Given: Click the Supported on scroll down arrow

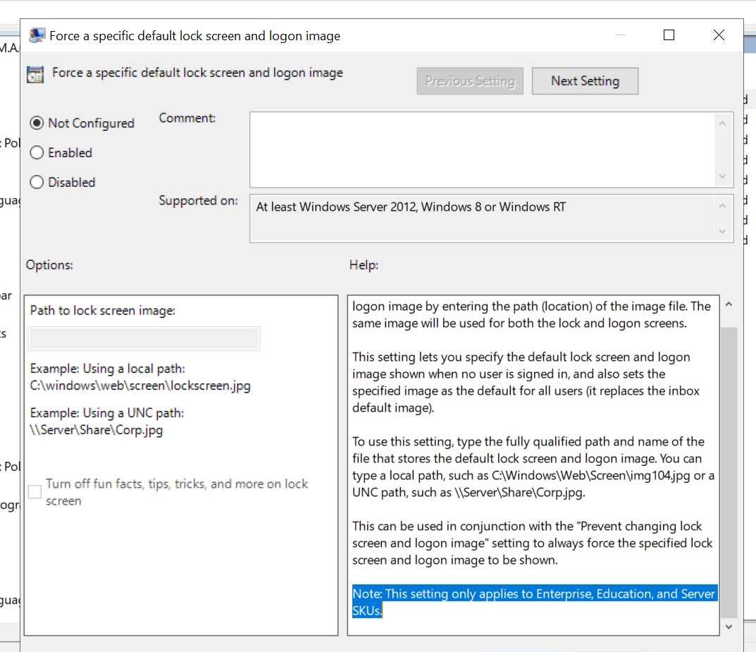Looking at the screenshot, I should tap(722, 231).
